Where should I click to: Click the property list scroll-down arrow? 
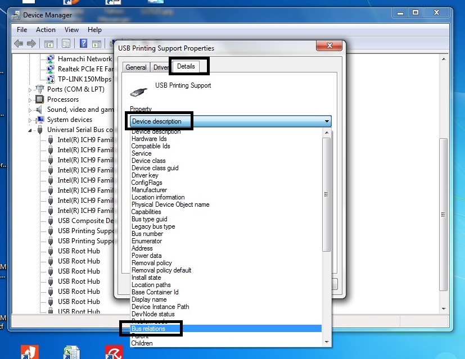coord(327,342)
